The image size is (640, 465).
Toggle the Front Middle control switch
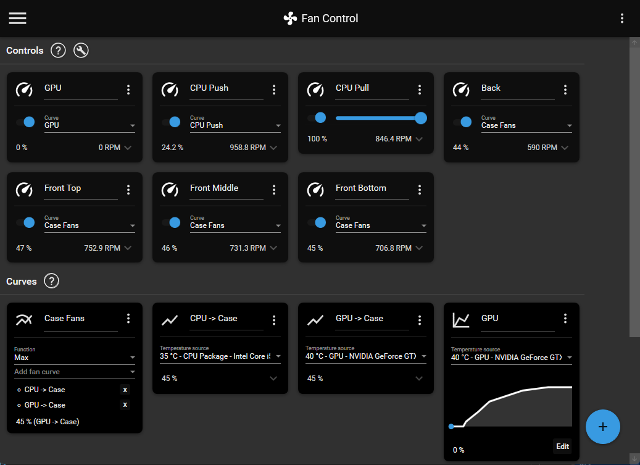point(171,222)
